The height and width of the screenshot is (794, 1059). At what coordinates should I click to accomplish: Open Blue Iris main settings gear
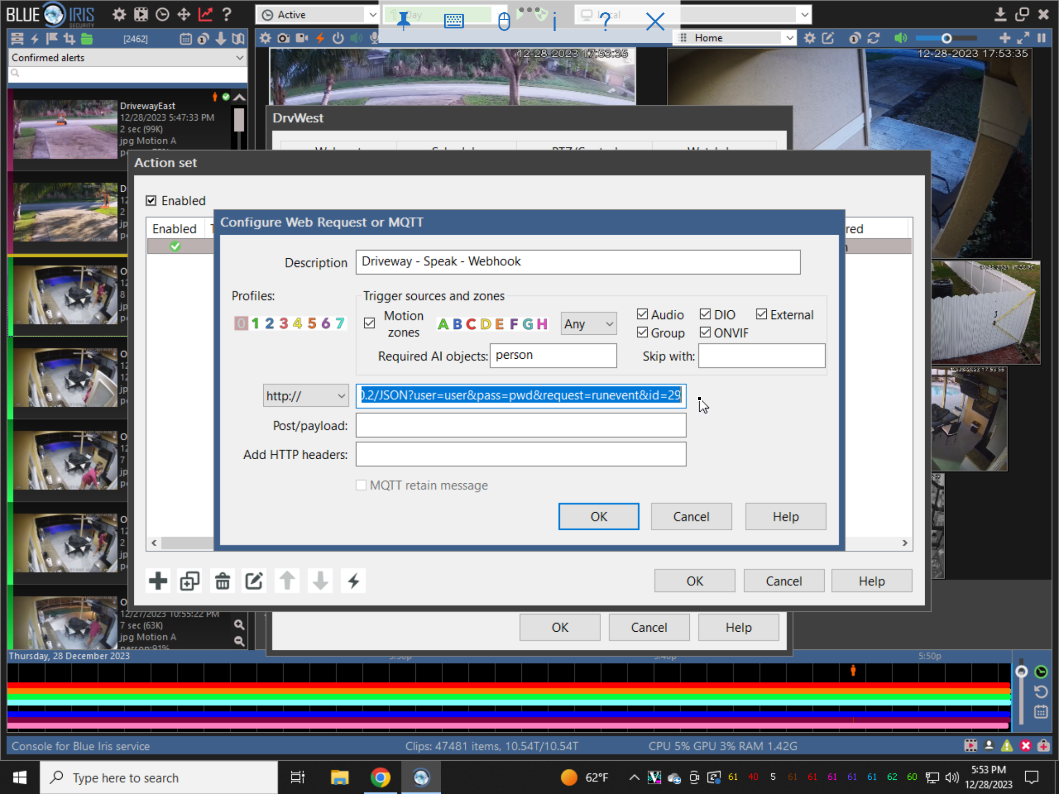coord(119,14)
